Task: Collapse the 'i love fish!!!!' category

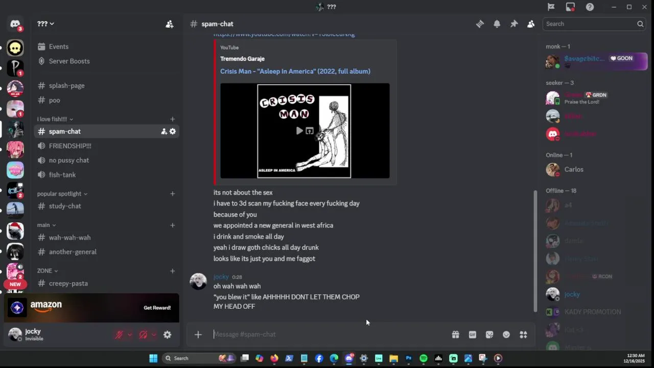Action: tap(55, 119)
